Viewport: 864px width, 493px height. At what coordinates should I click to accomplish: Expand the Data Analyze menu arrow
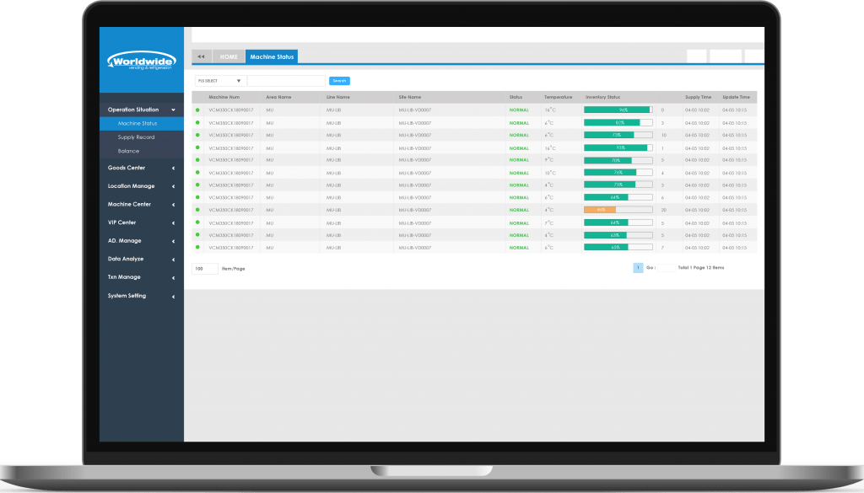point(173,259)
